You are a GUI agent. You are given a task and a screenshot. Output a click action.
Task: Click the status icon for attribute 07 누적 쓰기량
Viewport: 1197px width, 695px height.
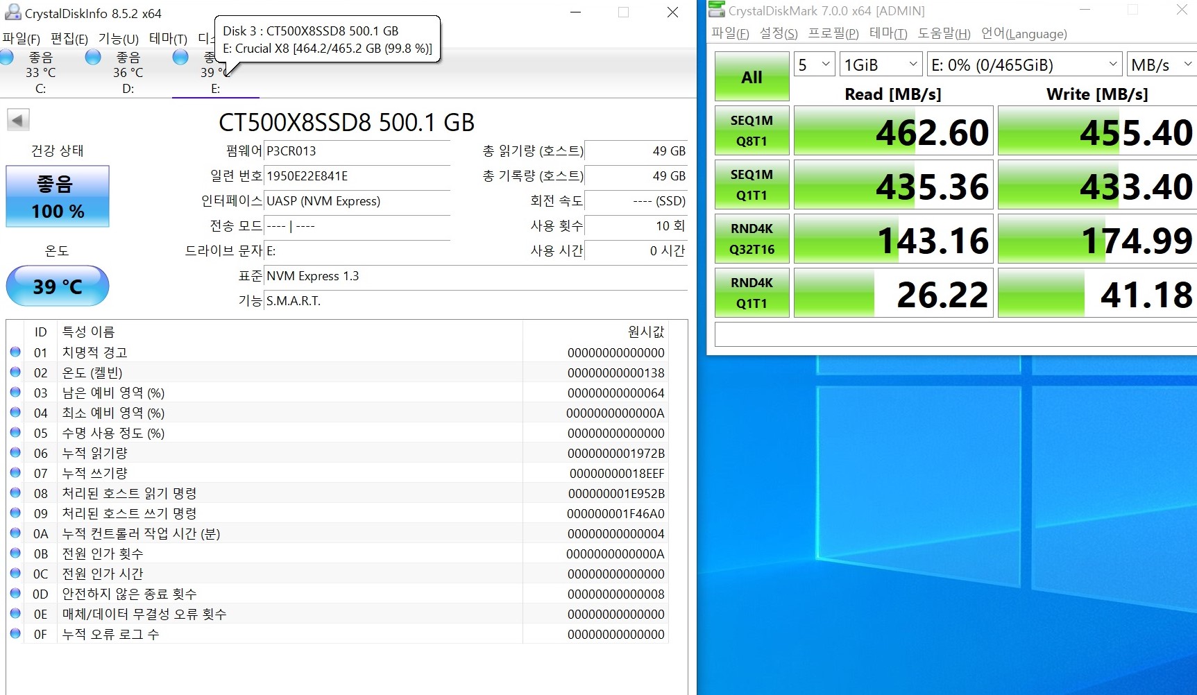(15, 472)
